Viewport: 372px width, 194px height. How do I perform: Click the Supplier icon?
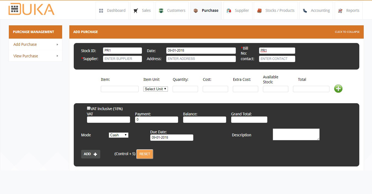[x=229, y=11]
